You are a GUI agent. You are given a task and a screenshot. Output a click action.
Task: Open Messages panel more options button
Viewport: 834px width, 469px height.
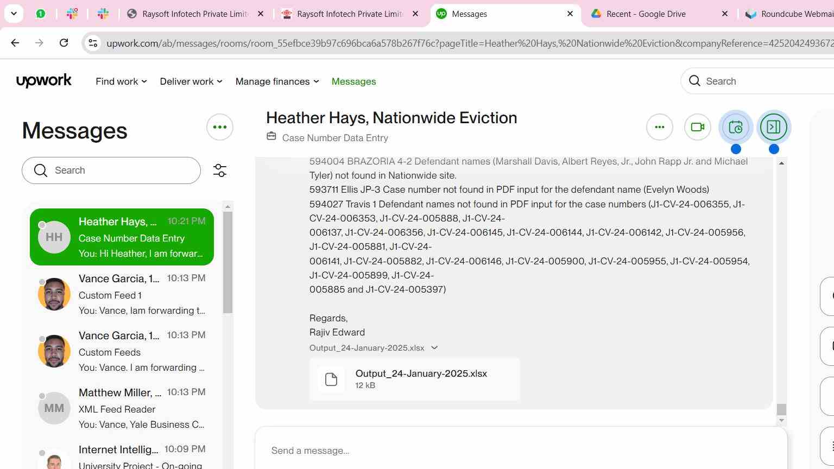click(220, 127)
